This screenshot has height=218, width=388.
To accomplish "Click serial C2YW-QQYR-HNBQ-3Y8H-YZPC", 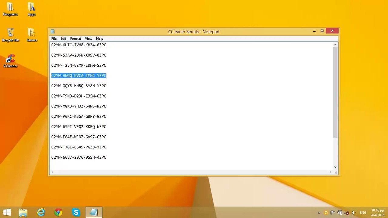I will 79,86.
